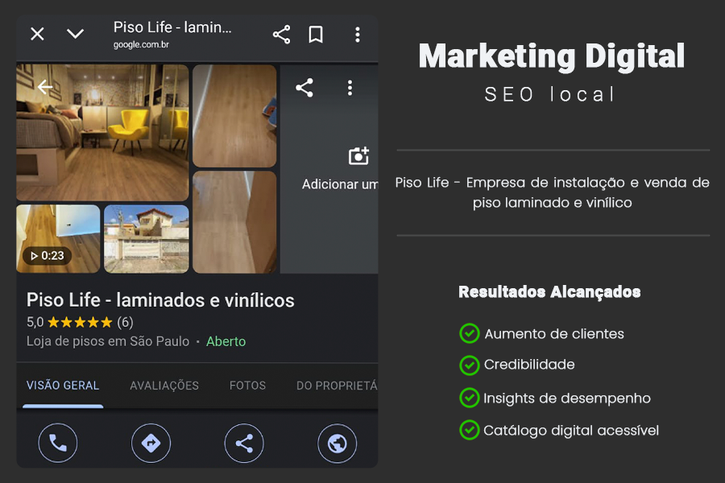Click the 5,0 rating number
Image resolution: width=725 pixels, height=483 pixels.
point(35,322)
